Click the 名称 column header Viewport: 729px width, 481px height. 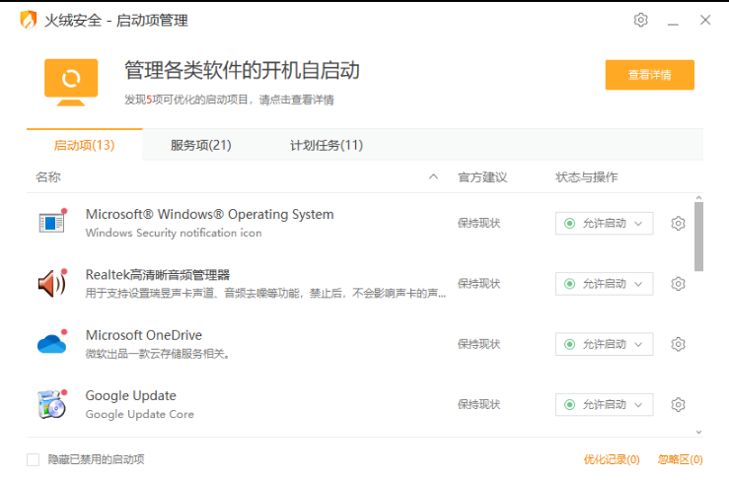click(x=48, y=177)
